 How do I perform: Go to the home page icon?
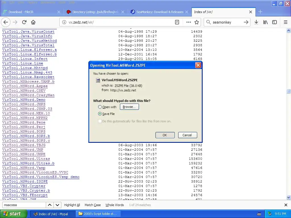pyautogui.click(x=33, y=22)
